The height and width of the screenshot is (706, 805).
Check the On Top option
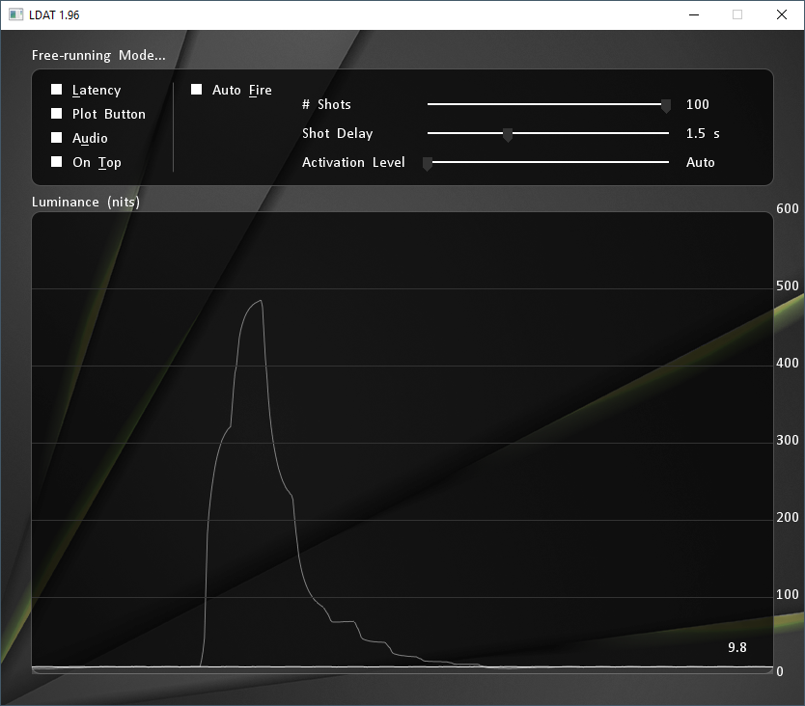57,162
